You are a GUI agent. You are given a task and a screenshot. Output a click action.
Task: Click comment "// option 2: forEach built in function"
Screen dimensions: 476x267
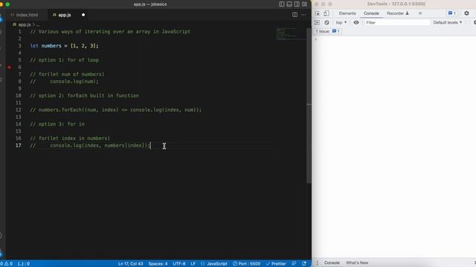(x=84, y=96)
